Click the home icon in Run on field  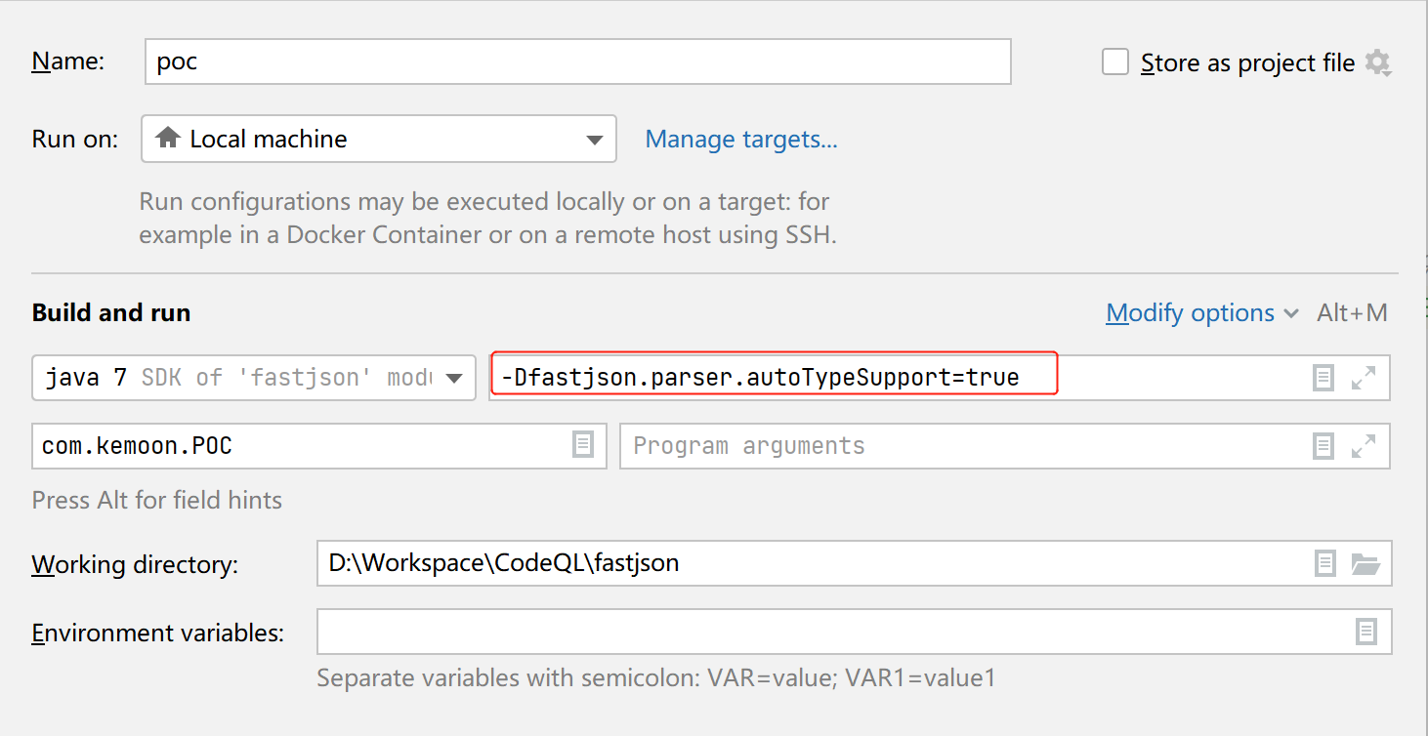pyautogui.click(x=168, y=139)
